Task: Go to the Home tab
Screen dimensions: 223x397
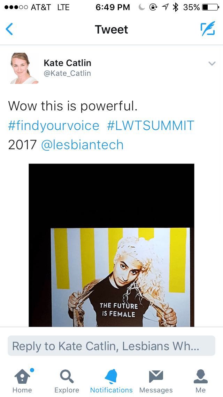Action: coord(22,381)
